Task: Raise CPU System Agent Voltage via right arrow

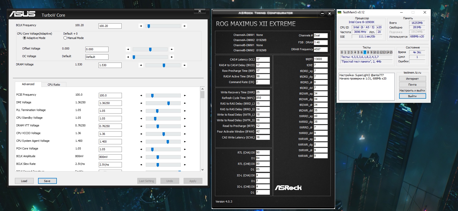Action: point(185,142)
